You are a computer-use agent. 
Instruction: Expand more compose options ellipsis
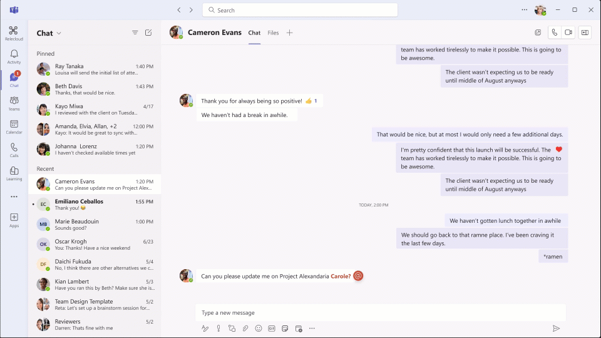pos(312,328)
